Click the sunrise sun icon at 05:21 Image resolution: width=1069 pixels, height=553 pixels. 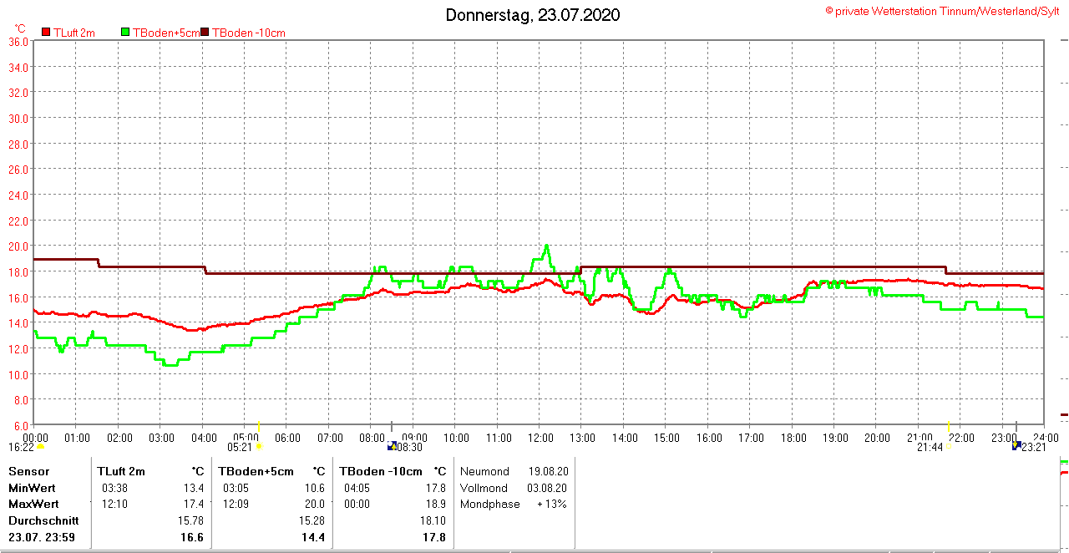click(x=259, y=446)
